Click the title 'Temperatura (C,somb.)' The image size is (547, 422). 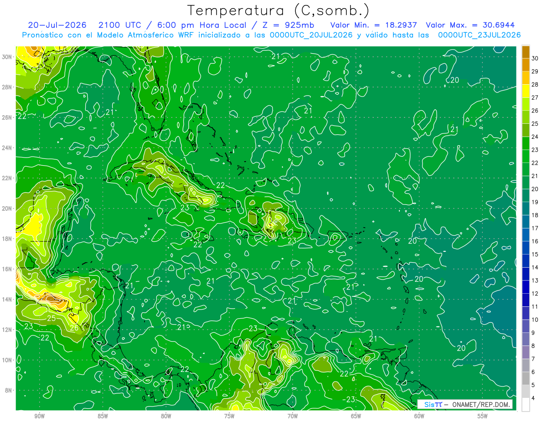[278, 10]
